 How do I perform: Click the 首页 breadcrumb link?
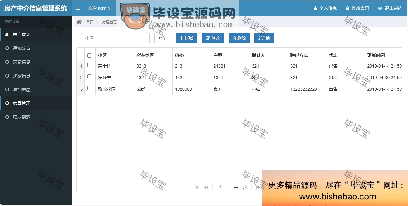(x=90, y=22)
